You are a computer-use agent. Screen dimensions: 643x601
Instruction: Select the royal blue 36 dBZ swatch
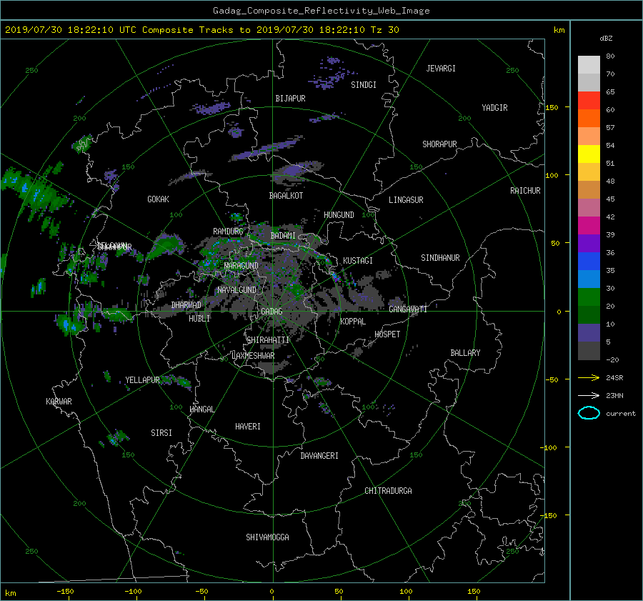(589, 261)
